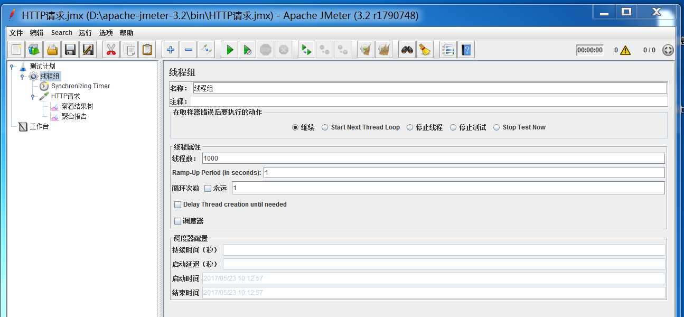Select the 线程组 tree node

tap(50, 76)
